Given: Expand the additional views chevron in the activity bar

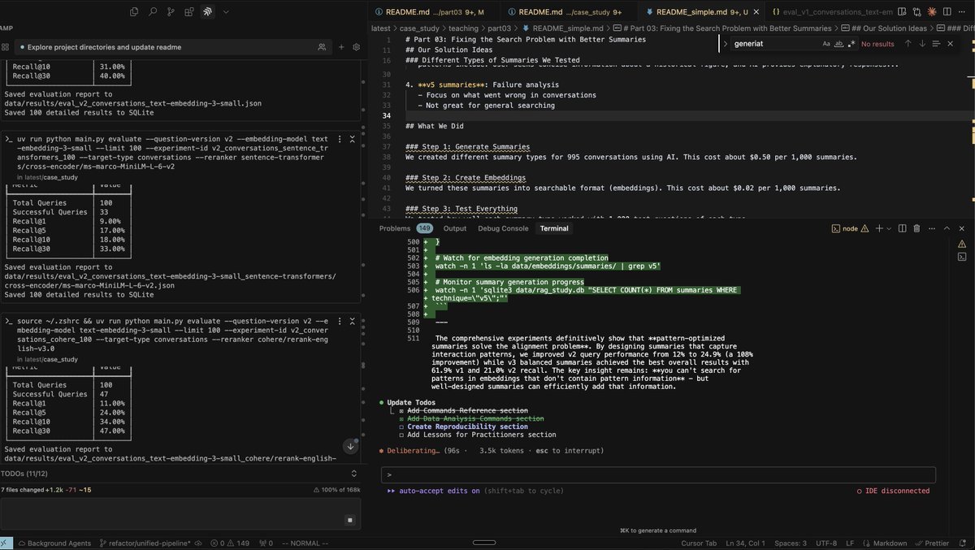Looking at the screenshot, I should pos(226,12).
